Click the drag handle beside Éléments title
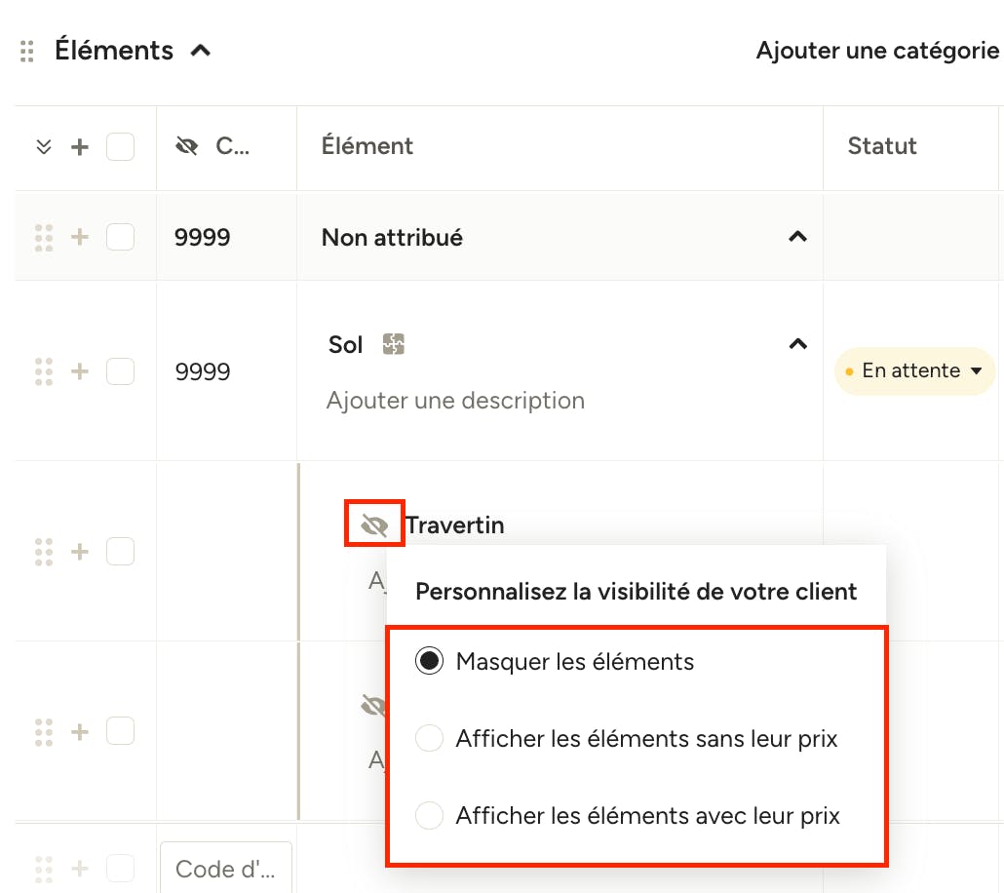 26,51
